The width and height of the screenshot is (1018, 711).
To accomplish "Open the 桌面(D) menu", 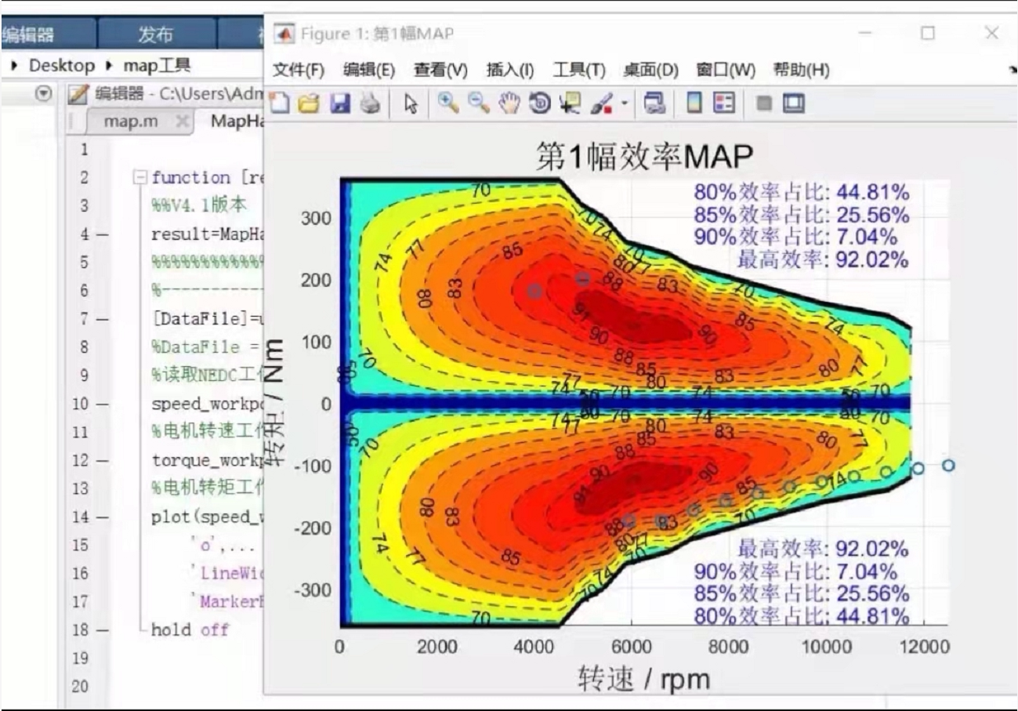I will click(650, 71).
